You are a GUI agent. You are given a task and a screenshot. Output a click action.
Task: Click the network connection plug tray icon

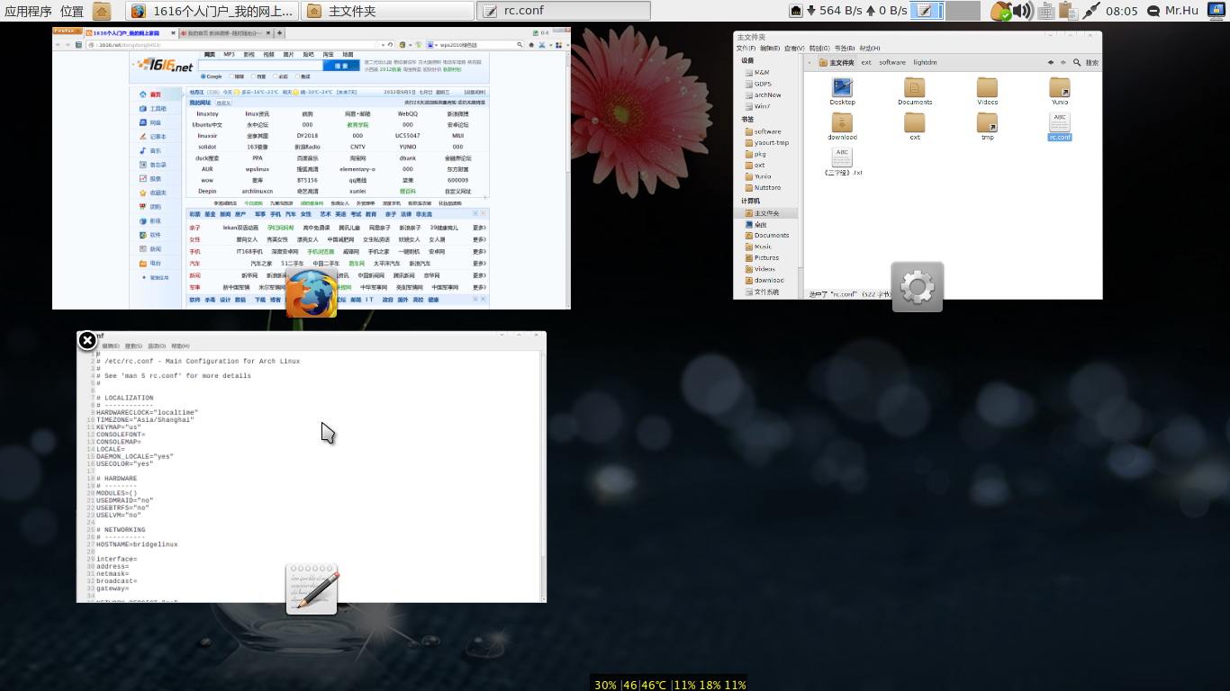[x=1091, y=11]
